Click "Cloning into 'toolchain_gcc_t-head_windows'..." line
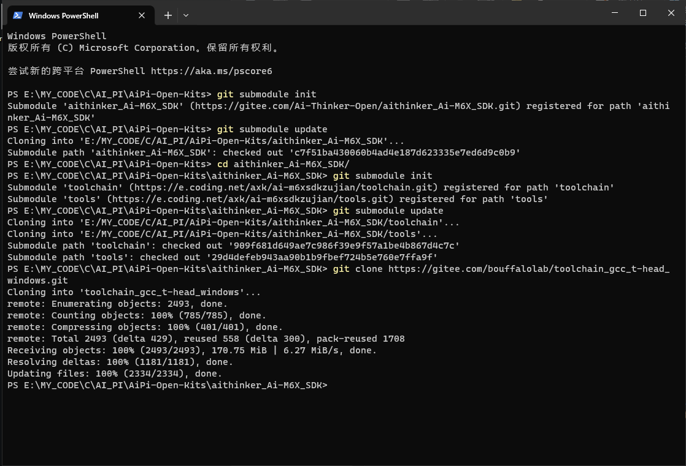 click(x=134, y=292)
